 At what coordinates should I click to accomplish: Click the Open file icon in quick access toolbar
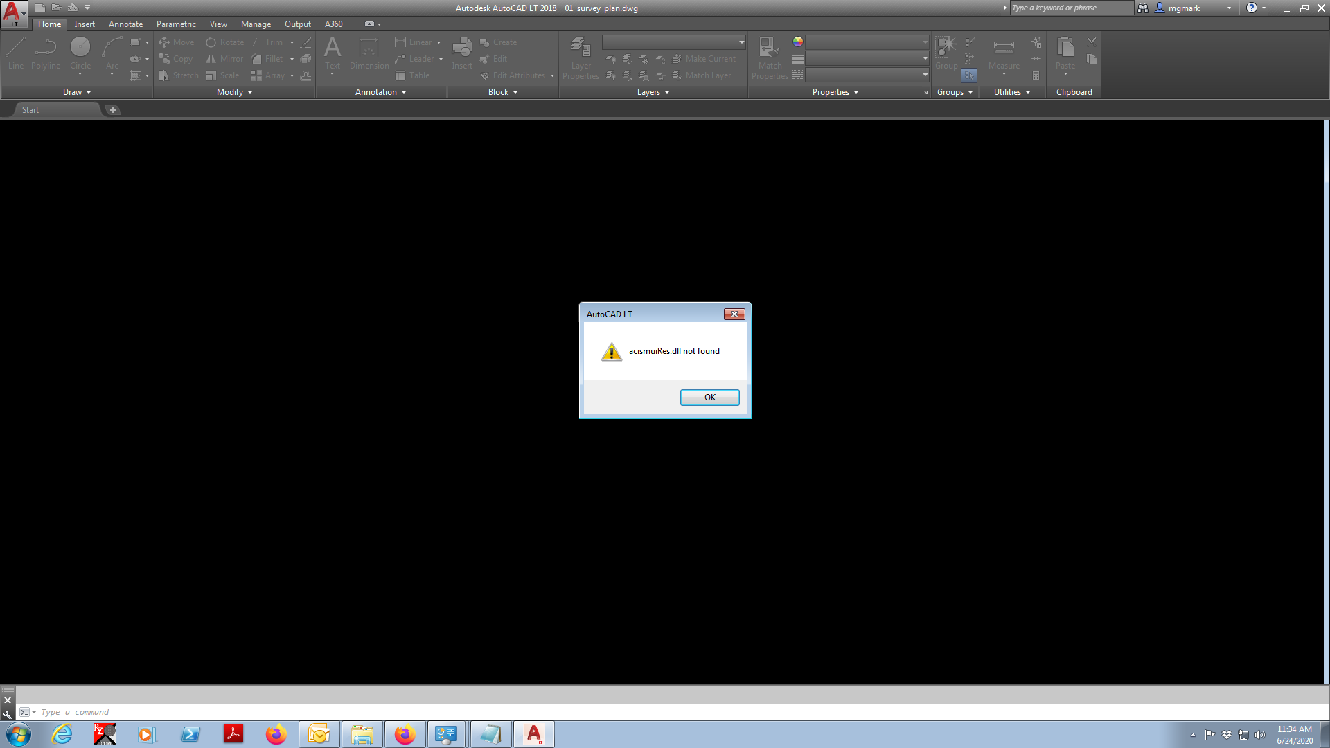click(x=56, y=8)
